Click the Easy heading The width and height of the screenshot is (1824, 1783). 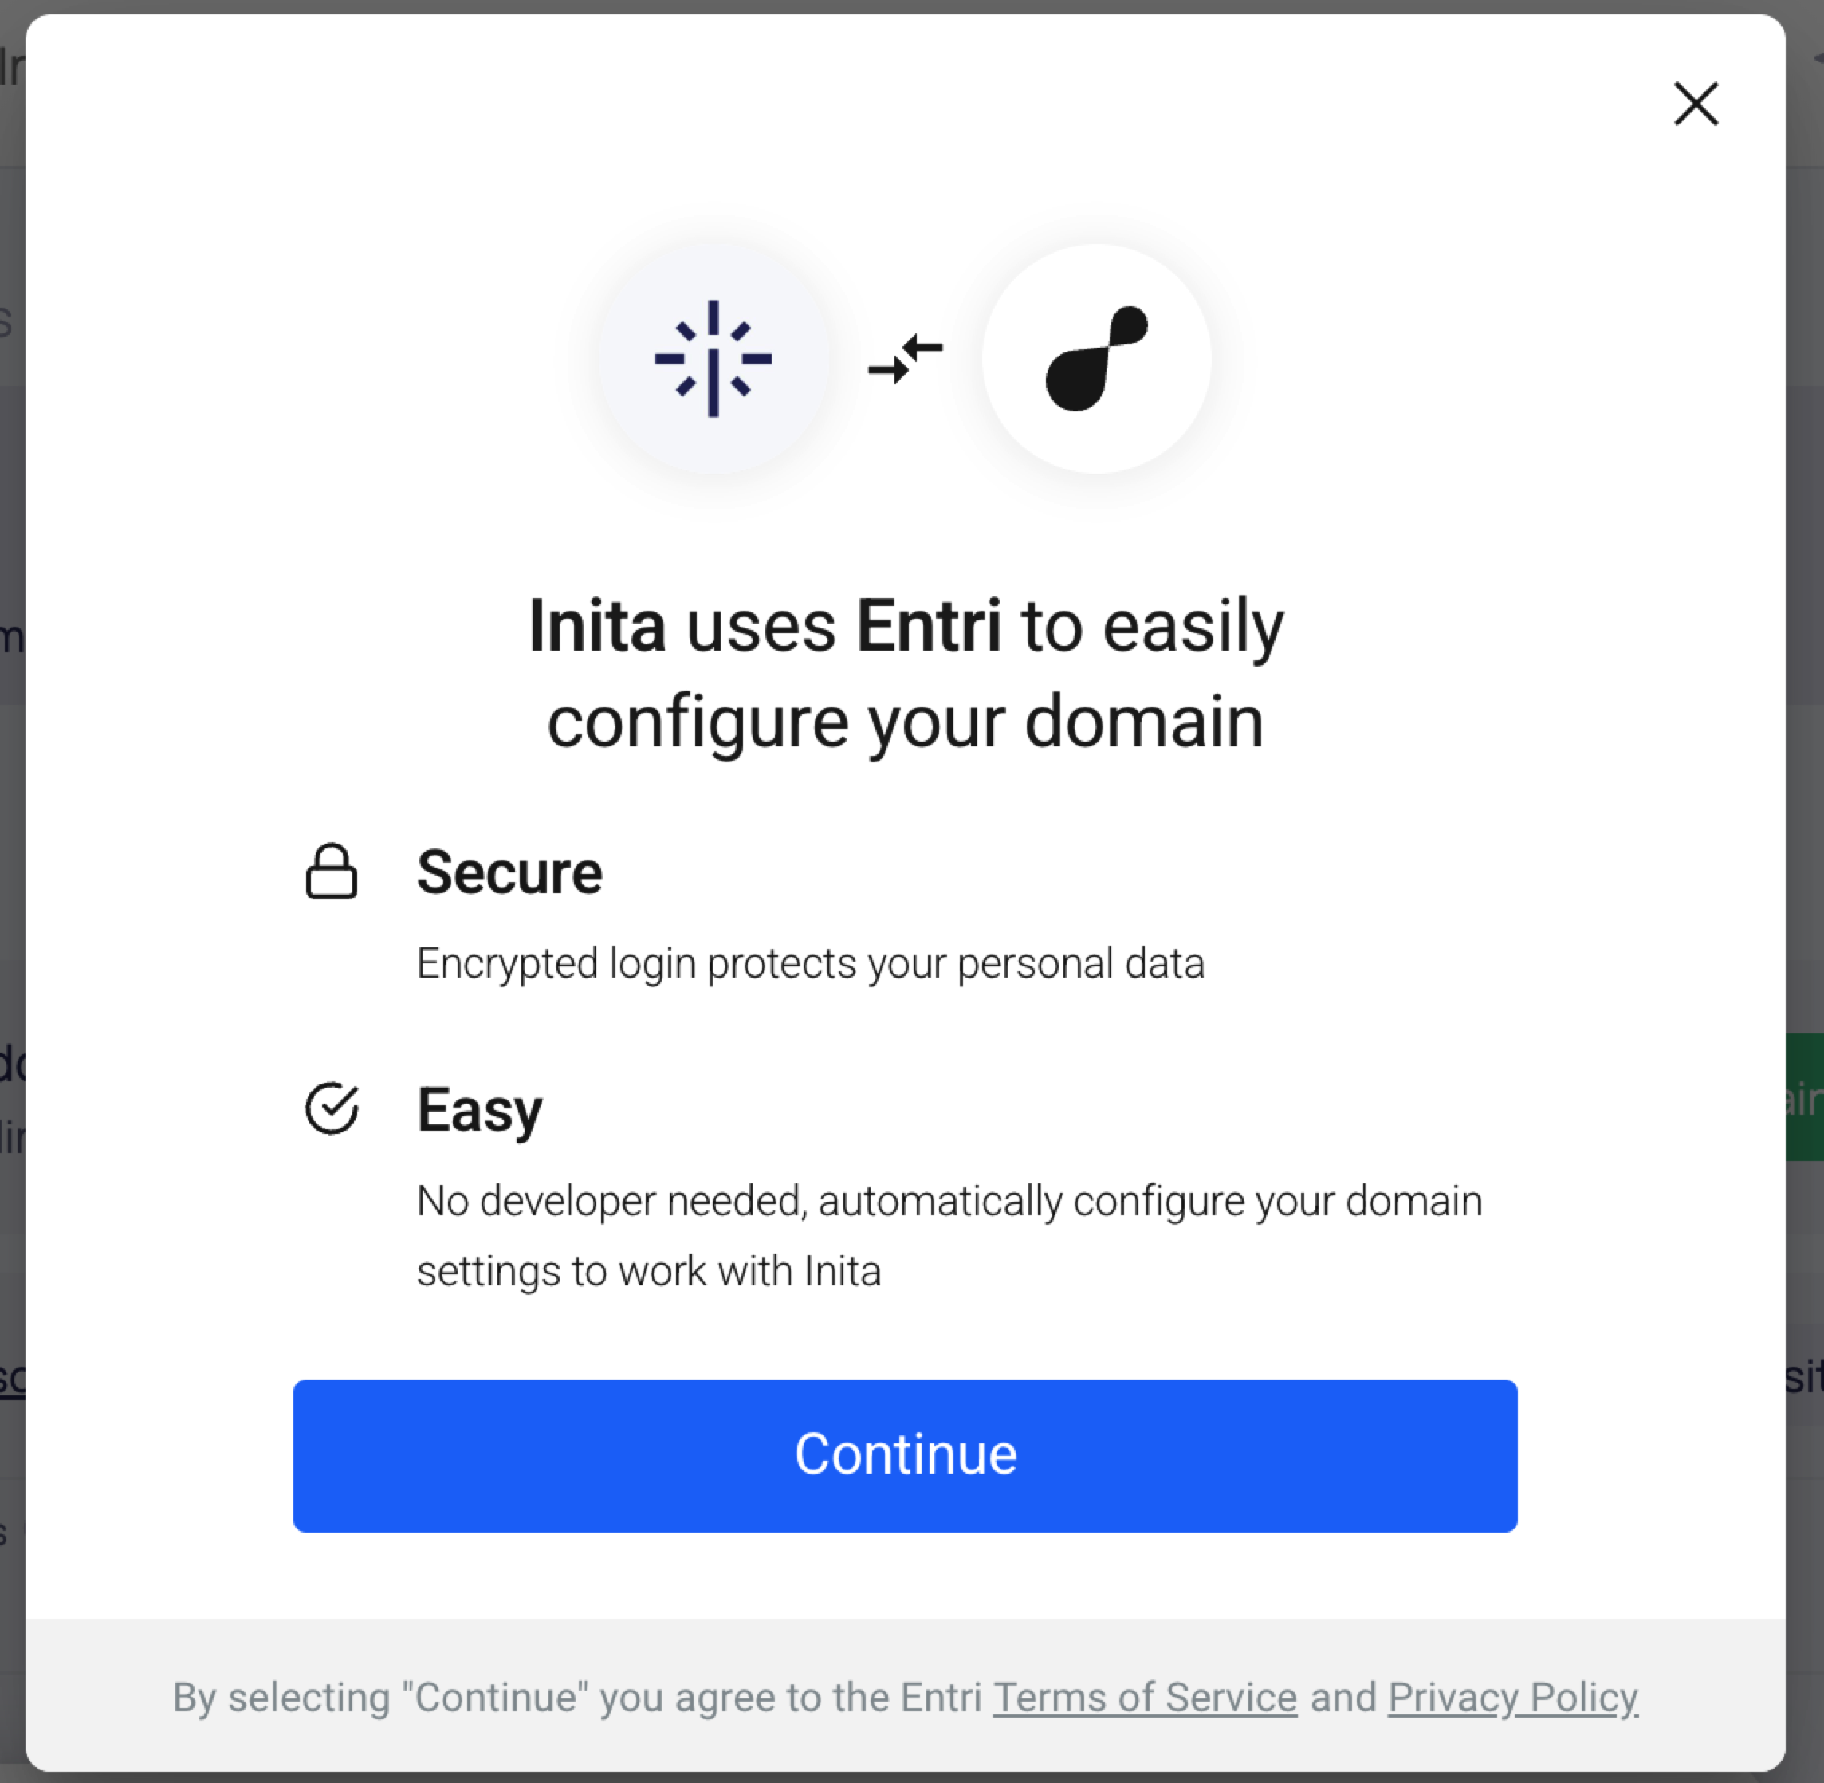point(479,1110)
